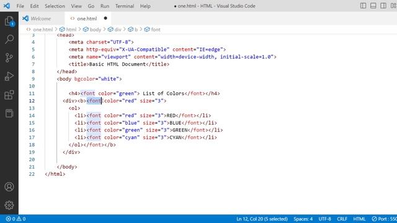The width and height of the screenshot is (397, 223).
Task: Click the word BLUE on line 15
Action: 175,123
